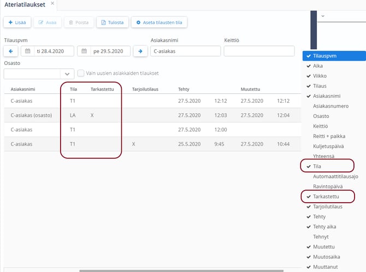The height and width of the screenshot is (272, 366).
Task: Click the Asiakasnimi filter field
Action: click(x=186, y=51)
